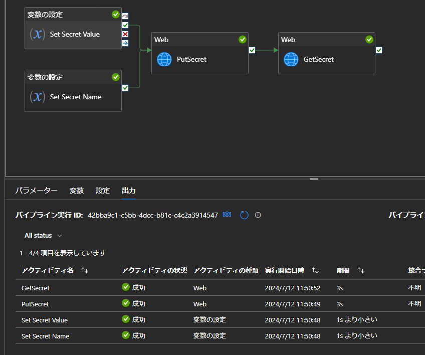Viewport: 425px width, 355px height.
Task: Sort by activity name column arrows
Action: coord(85,270)
